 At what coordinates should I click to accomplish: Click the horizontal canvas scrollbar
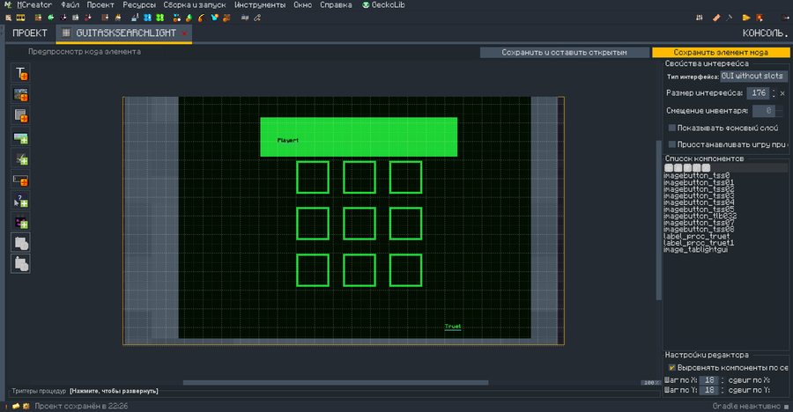pyautogui.click(x=336, y=383)
